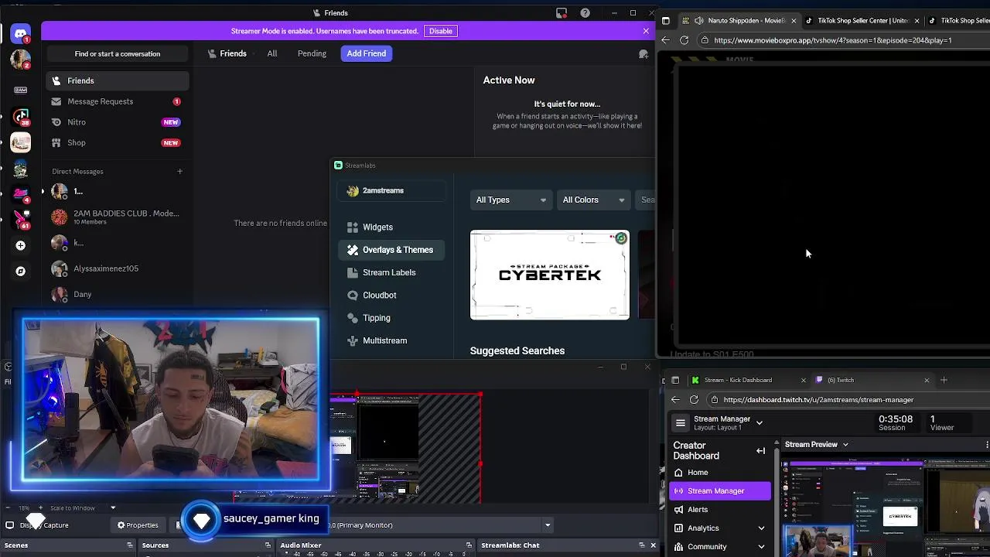Open the Cybertek stream package thumbnail
Image resolution: width=990 pixels, height=557 pixels.
pos(550,275)
